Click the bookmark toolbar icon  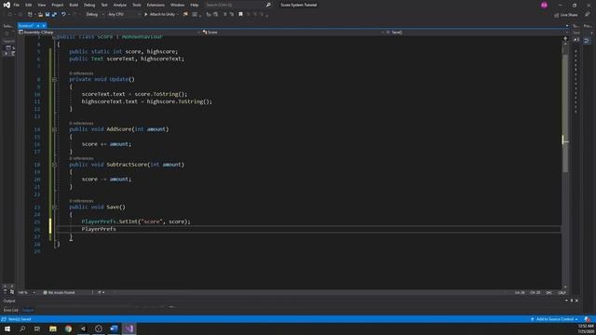[240, 15]
